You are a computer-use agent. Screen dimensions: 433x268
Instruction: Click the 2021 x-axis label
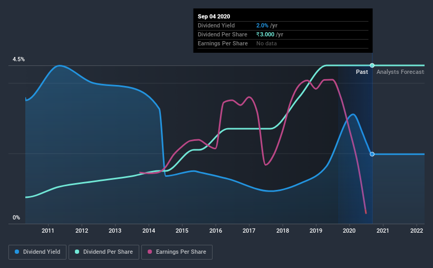point(383,231)
